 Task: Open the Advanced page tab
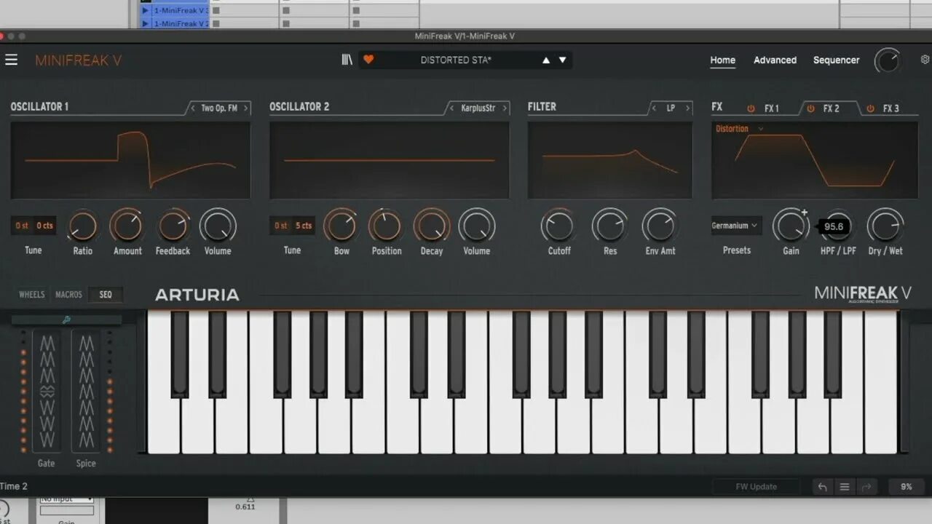point(775,60)
